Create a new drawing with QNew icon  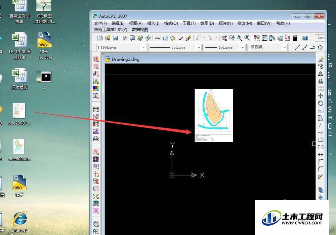100,38
